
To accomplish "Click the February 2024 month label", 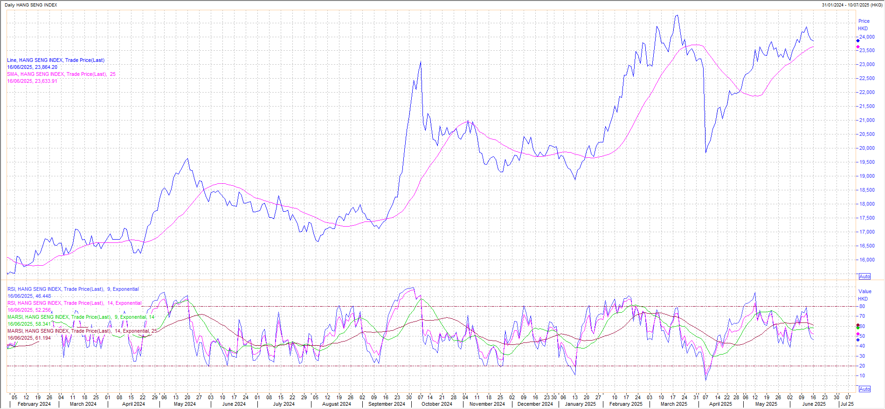I will pyautogui.click(x=34, y=404).
